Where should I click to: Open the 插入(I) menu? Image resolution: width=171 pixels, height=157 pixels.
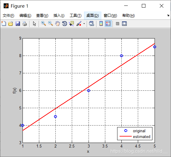(59, 16)
